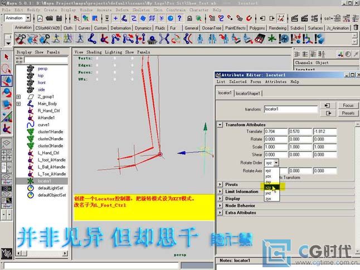Open the Rotate Order dropdown arrow

276,163
